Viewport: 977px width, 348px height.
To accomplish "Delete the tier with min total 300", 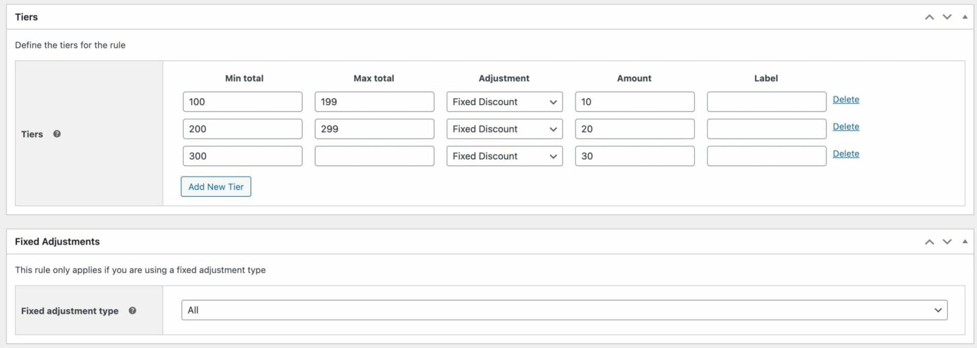I will pyautogui.click(x=846, y=153).
